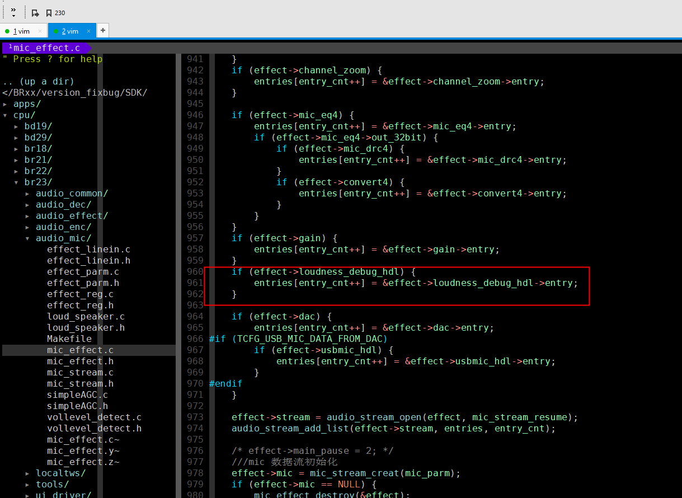The width and height of the screenshot is (682, 498).
Task: Open simpleAGC.h file
Action: click(x=77, y=406)
